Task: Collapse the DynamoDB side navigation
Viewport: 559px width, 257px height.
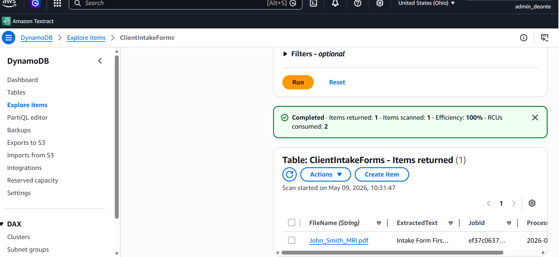Action: (x=100, y=61)
